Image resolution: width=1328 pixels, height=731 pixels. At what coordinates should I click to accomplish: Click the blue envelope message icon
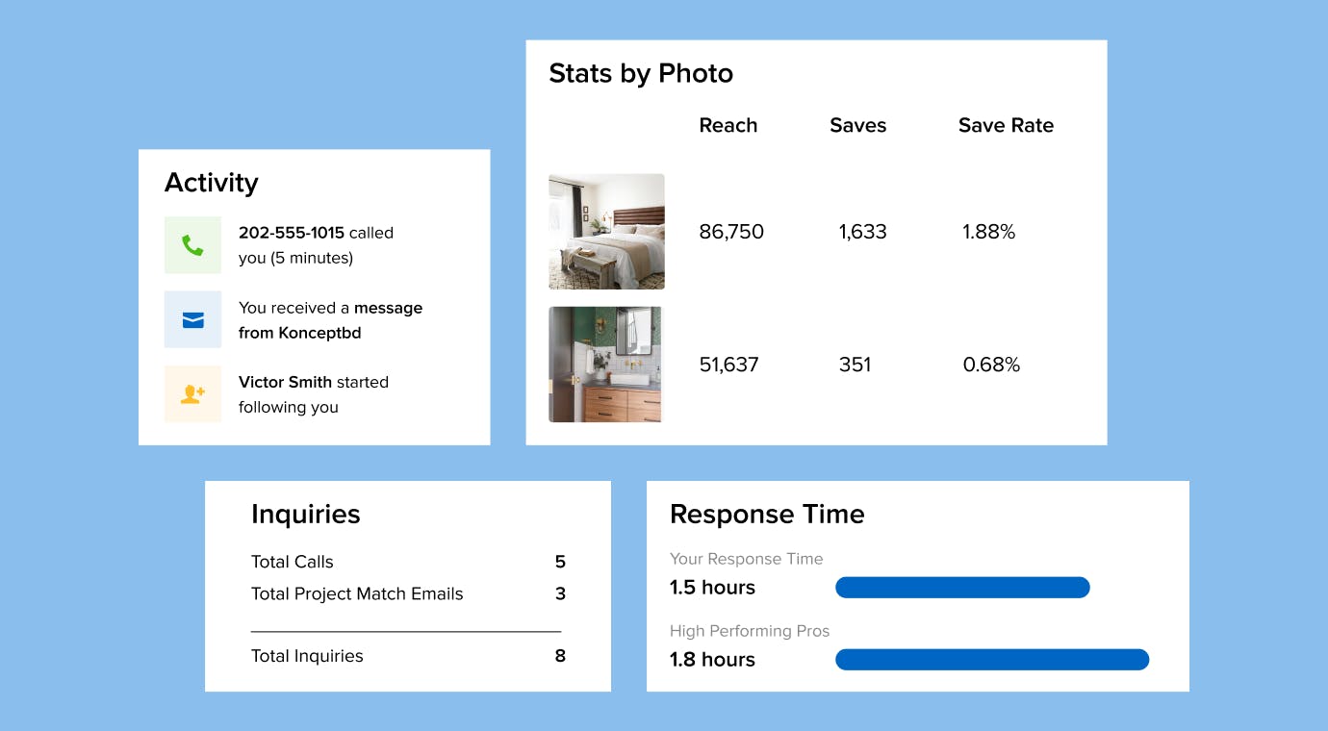point(192,319)
